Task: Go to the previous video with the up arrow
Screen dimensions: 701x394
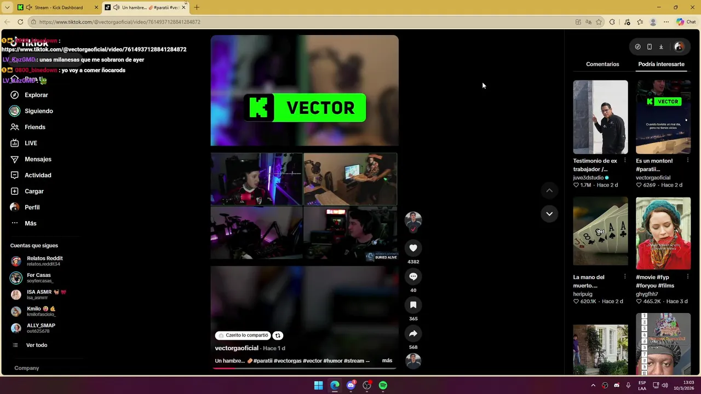Action: pyautogui.click(x=549, y=190)
